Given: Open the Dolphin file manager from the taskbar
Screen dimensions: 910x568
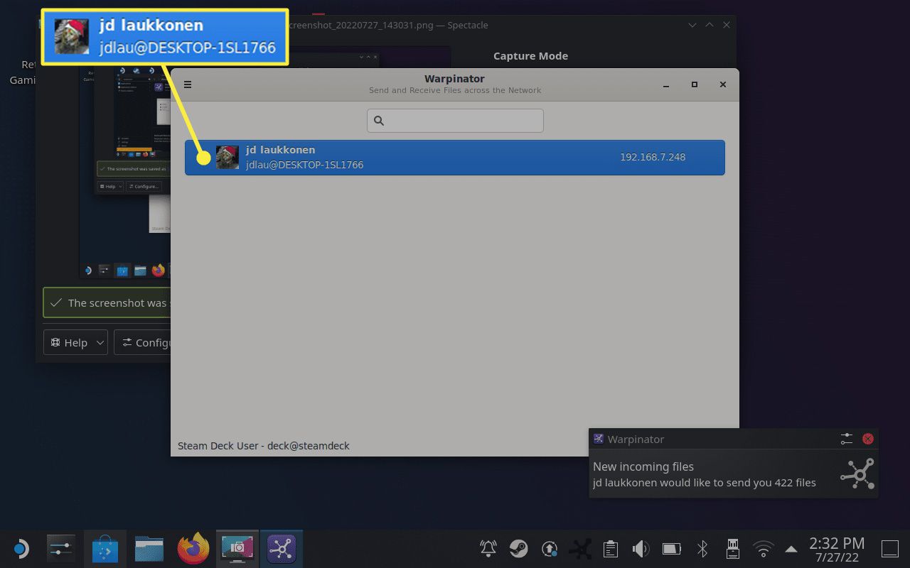Looking at the screenshot, I should coord(149,549).
